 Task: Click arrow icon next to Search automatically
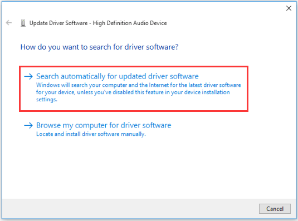[x=28, y=76]
